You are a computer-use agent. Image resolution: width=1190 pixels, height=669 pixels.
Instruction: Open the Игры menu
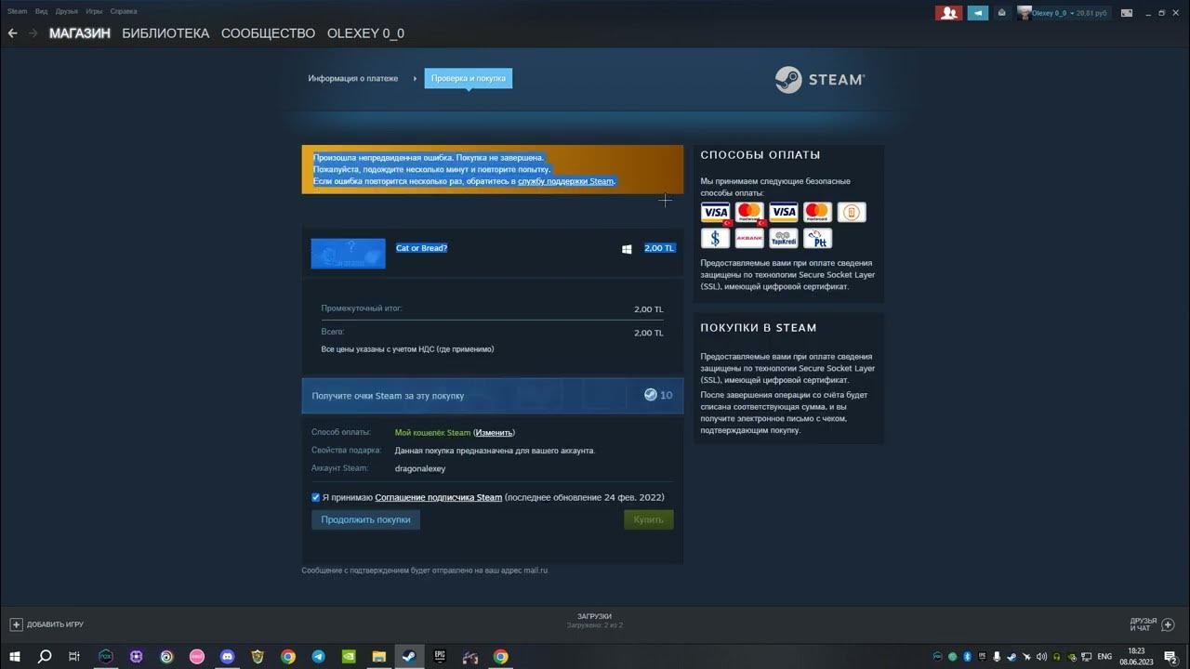[94, 11]
